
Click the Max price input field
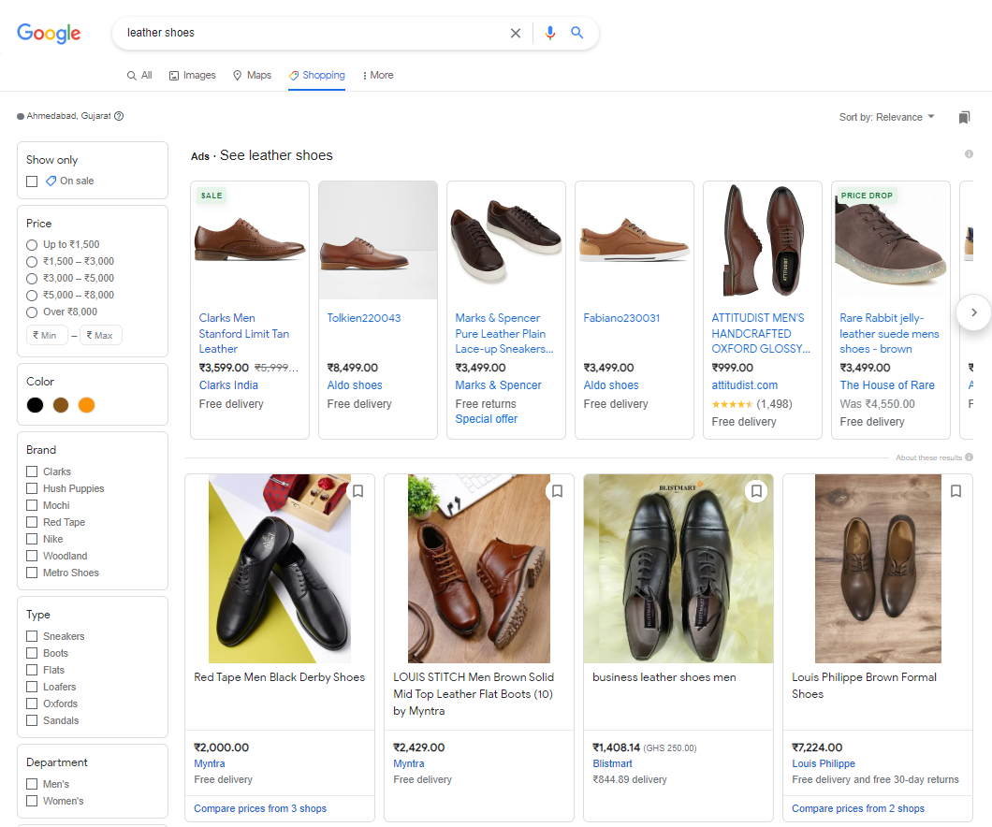tap(101, 335)
